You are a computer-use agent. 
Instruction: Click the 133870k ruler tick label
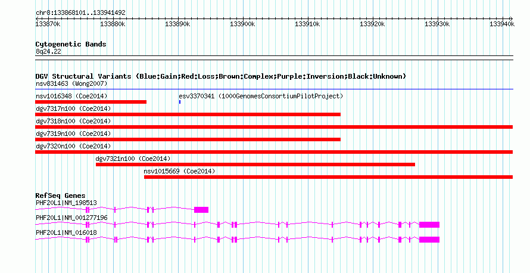(48, 24)
